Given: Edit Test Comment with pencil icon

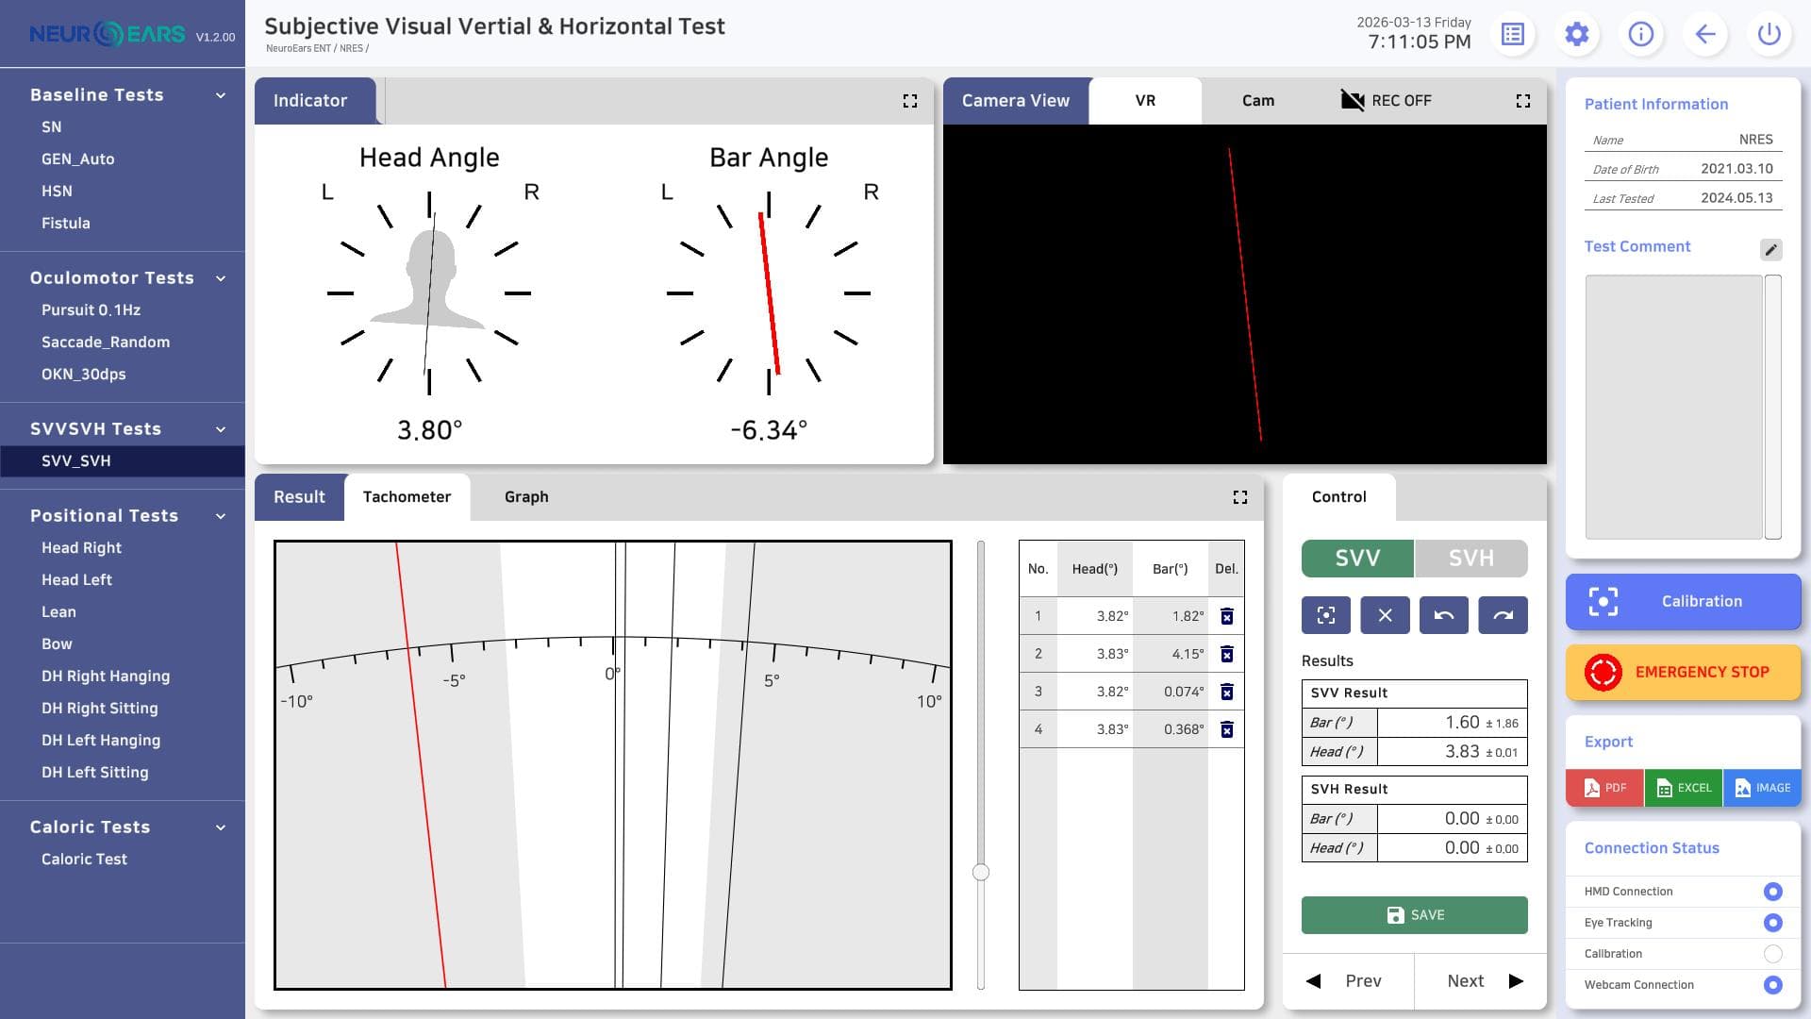Looking at the screenshot, I should [1771, 249].
